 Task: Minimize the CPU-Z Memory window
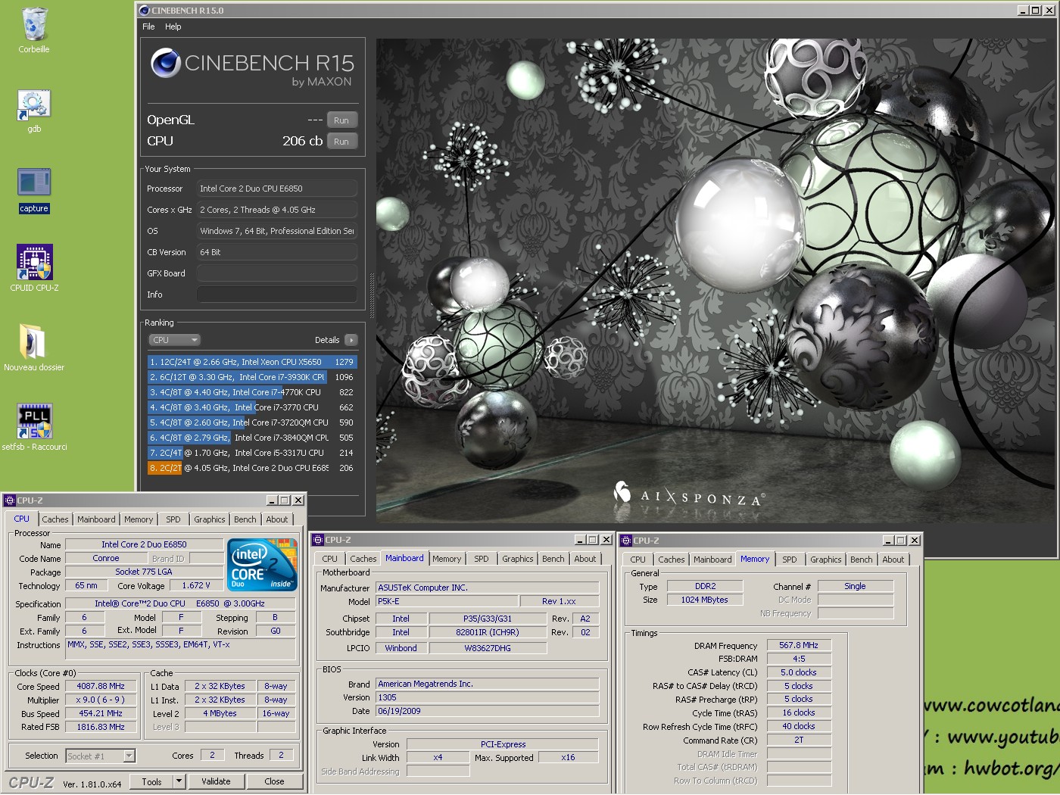click(x=889, y=541)
